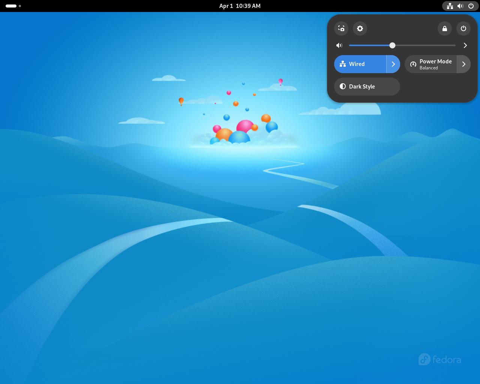Click the top bar volume status icon
Image resolution: width=480 pixels, height=384 pixels.
(460, 6)
